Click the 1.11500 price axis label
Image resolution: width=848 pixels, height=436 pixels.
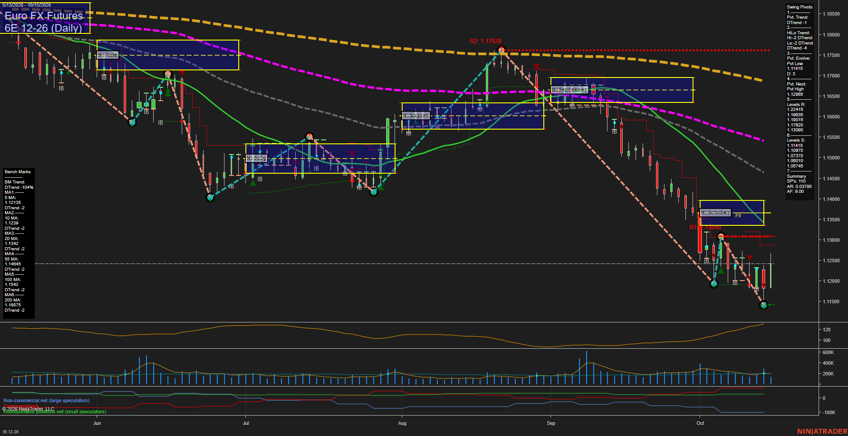pos(831,302)
